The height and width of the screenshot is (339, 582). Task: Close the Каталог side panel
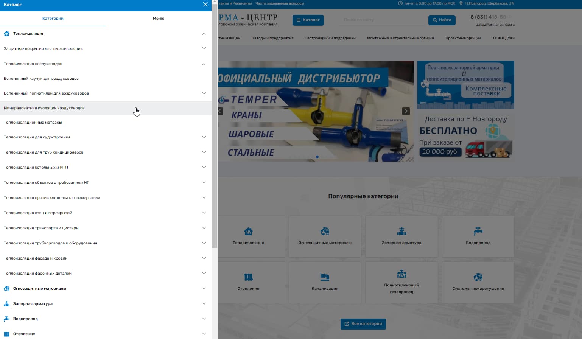(205, 5)
